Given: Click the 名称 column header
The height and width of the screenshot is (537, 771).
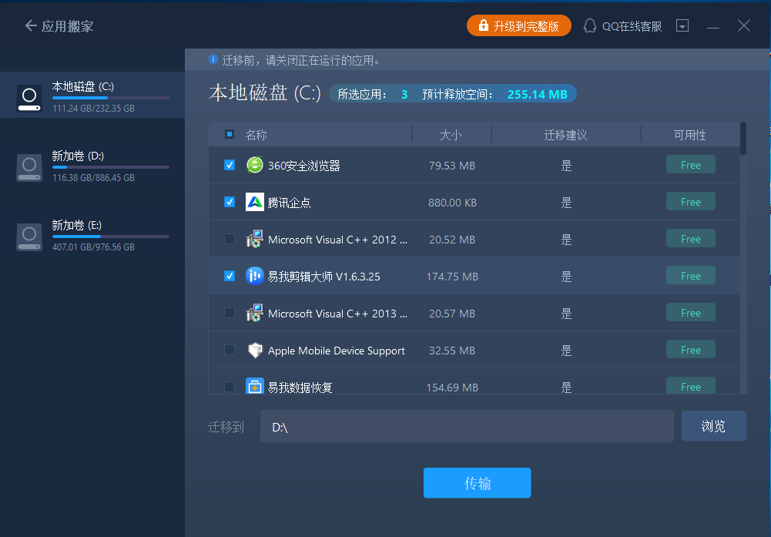Looking at the screenshot, I should point(256,135).
